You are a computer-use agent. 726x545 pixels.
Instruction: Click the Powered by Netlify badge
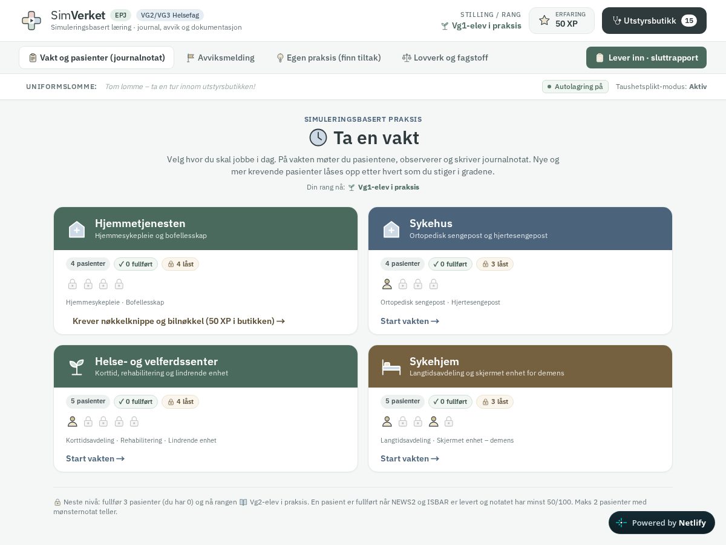pyautogui.click(x=662, y=523)
